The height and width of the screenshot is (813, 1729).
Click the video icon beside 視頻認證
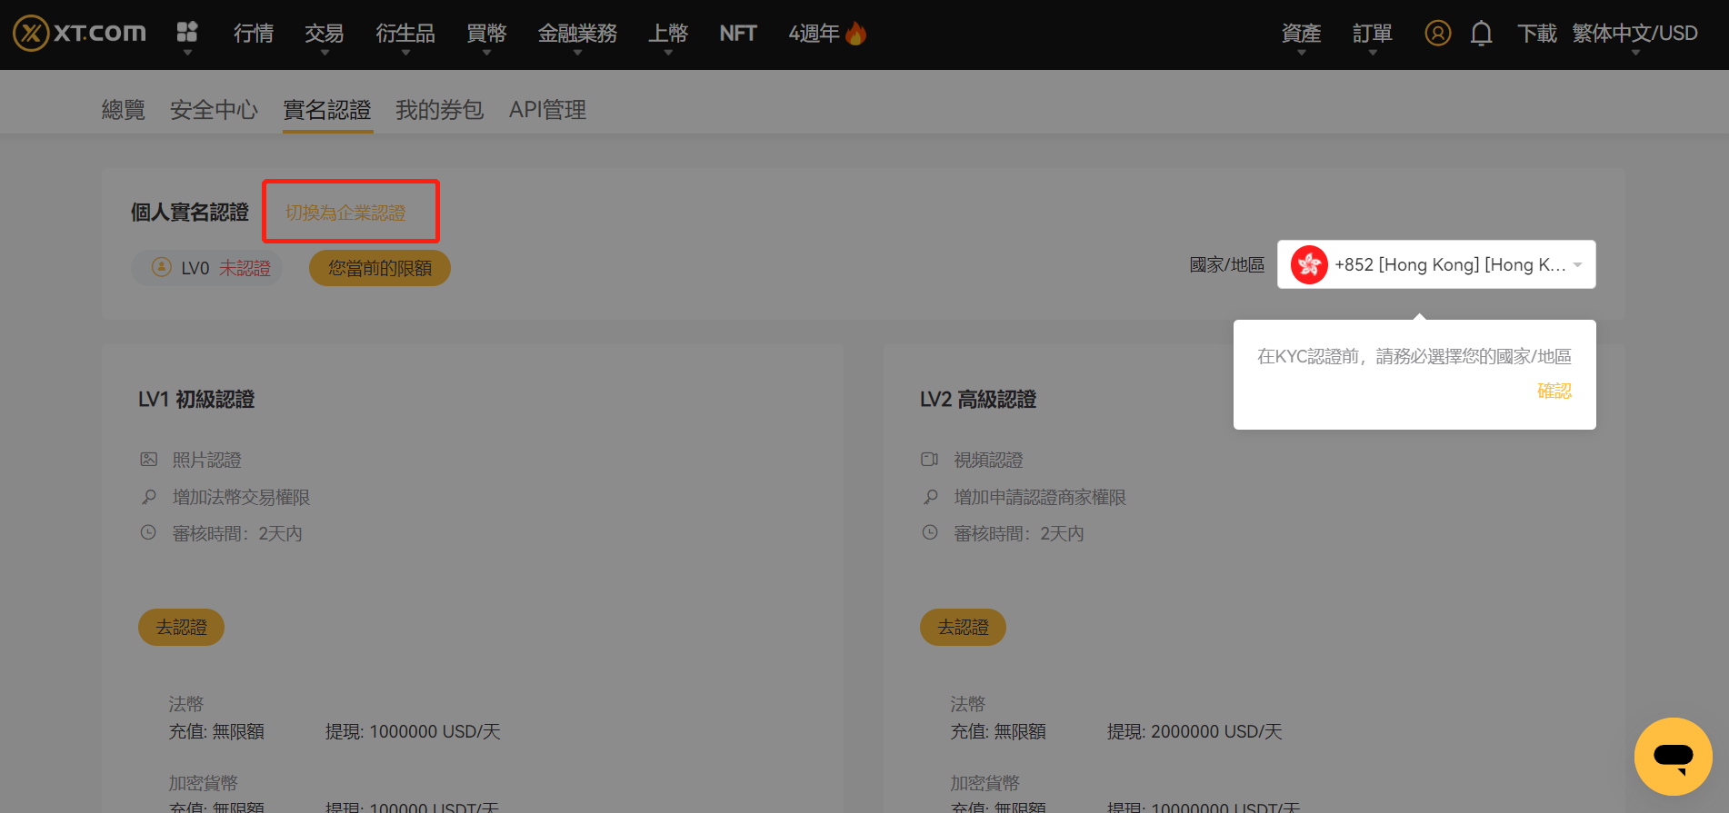(x=929, y=460)
